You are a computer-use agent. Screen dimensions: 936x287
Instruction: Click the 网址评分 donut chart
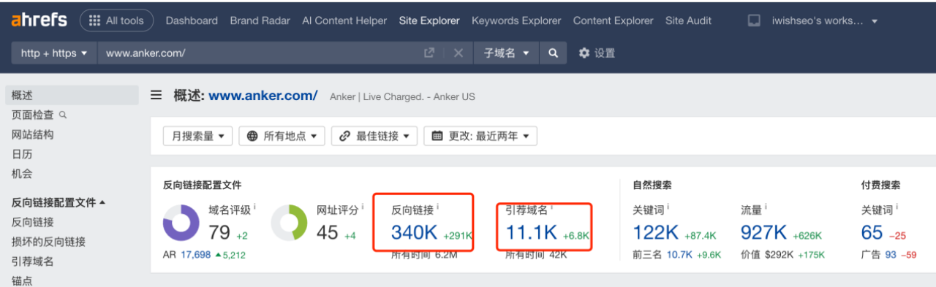click(x=290, y=222)
